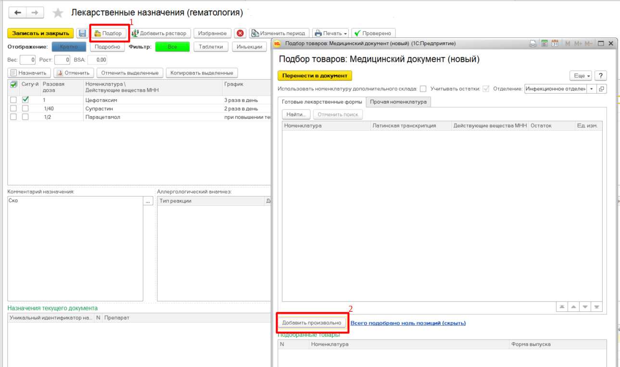Click the floppy disk save icon
The image size is (620, 367).
click(82, 33)
